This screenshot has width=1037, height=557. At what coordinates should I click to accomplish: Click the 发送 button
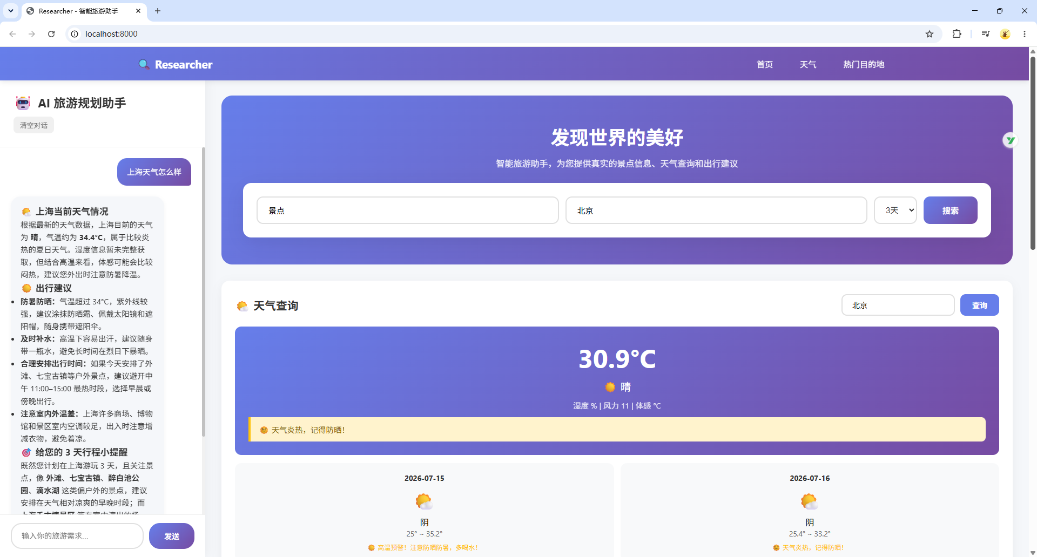(x=172, y=536)
